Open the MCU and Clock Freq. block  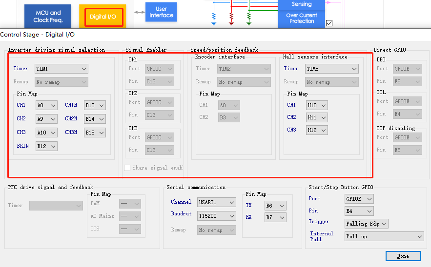[x=48, y=16]
